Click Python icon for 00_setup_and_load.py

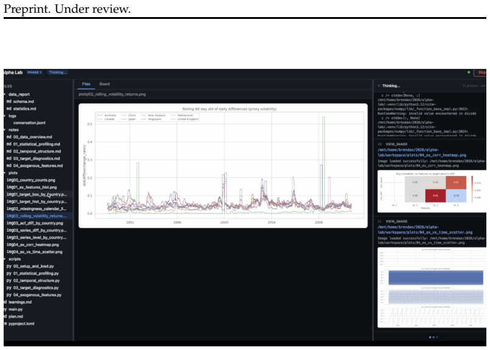(x=9, y=266)
